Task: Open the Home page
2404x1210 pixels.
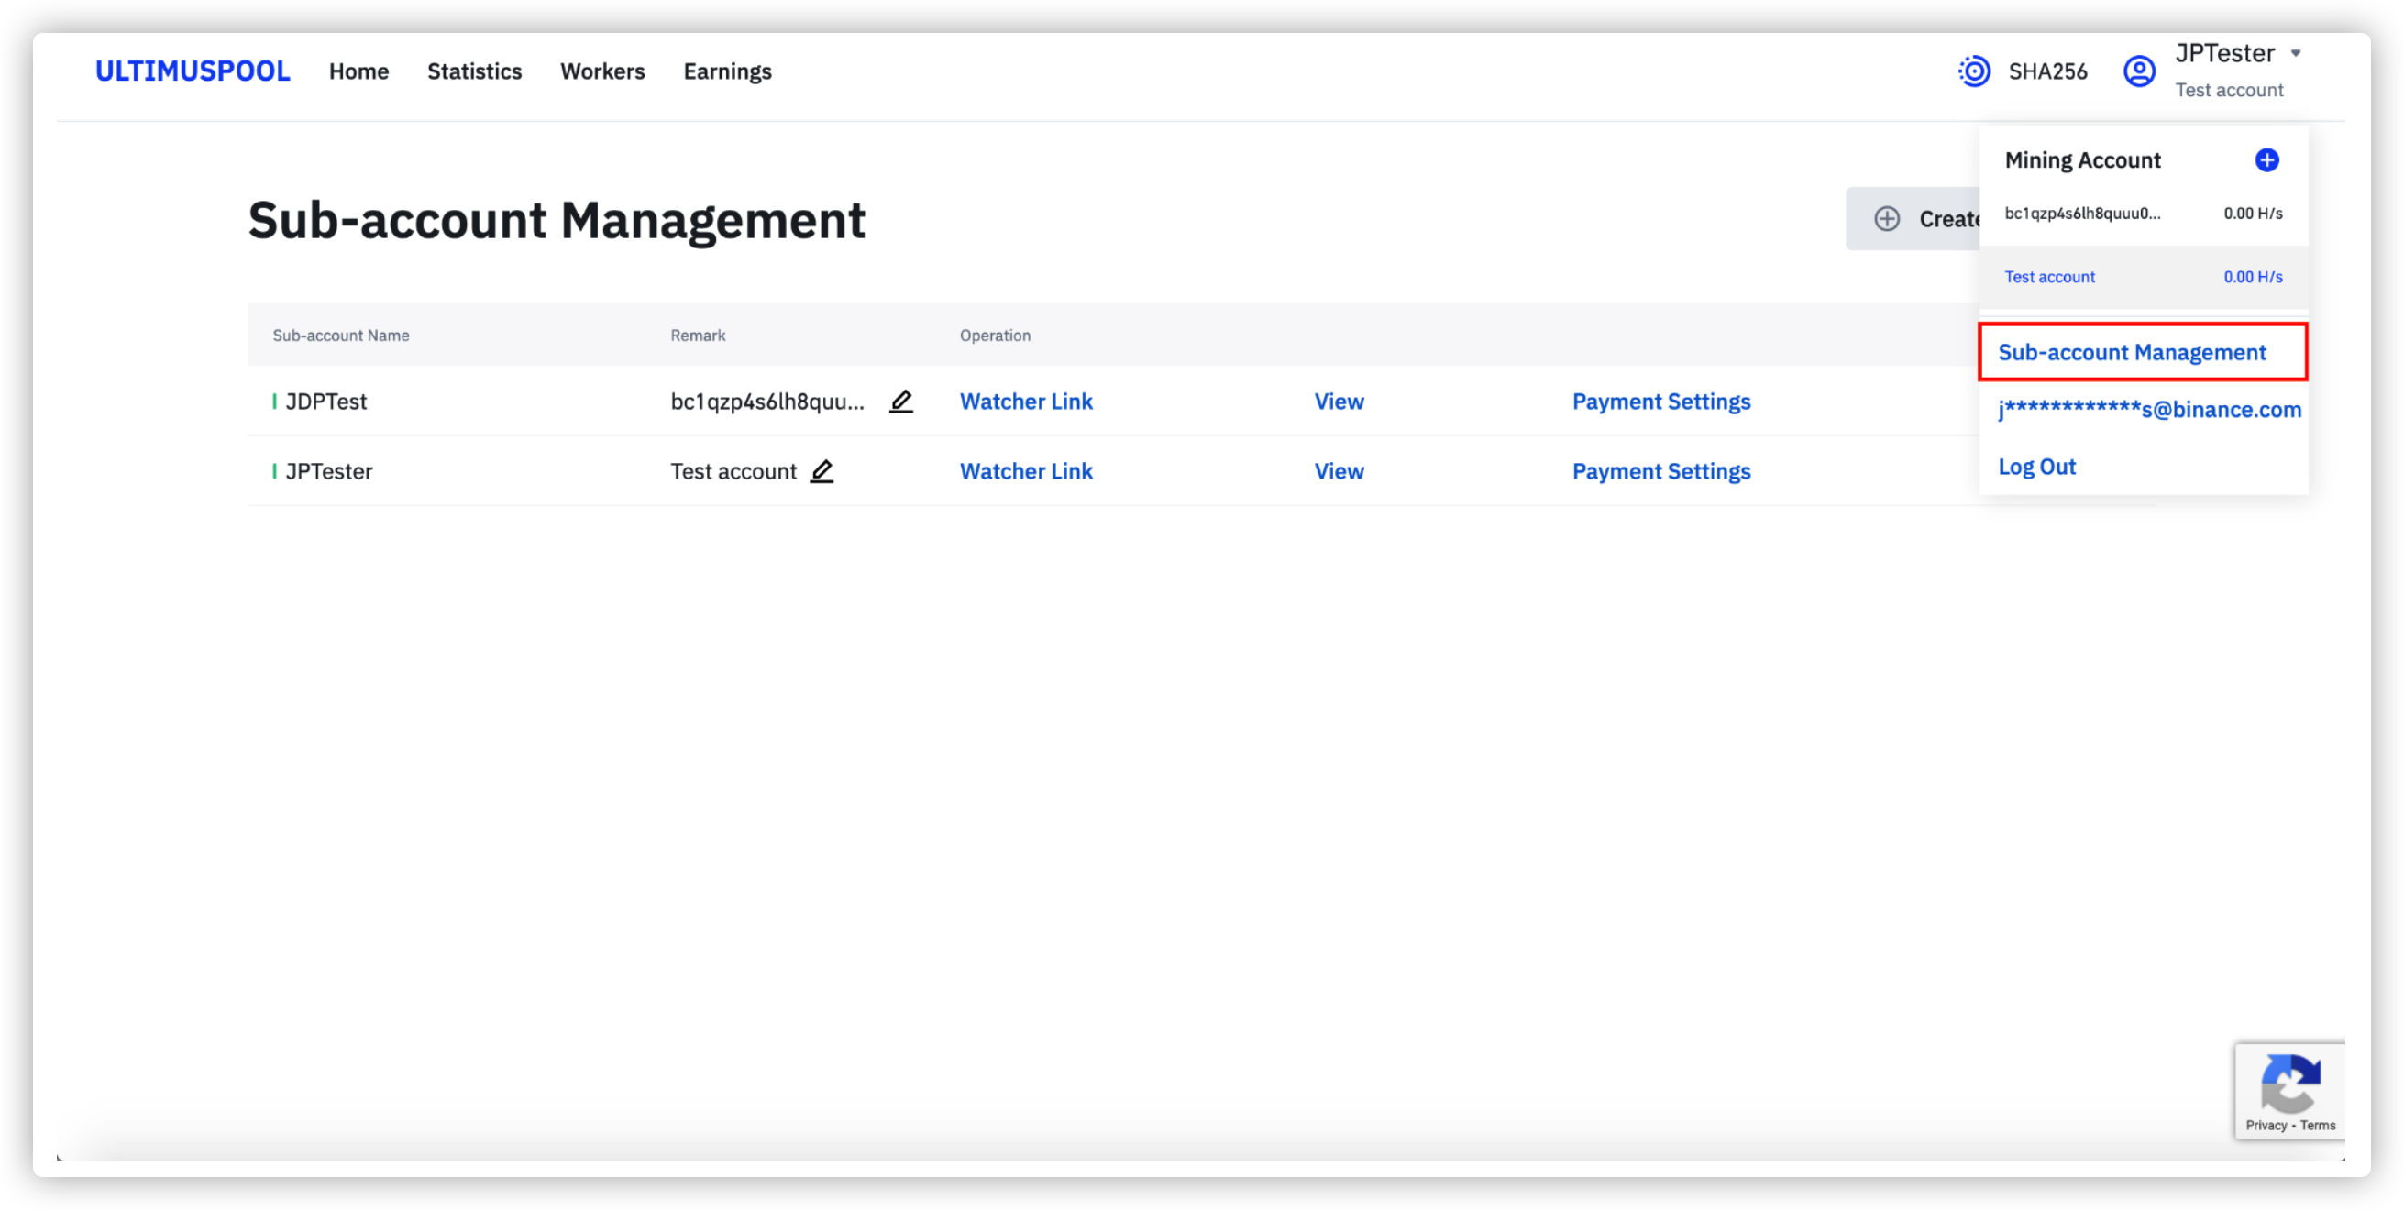Action: 358,71
